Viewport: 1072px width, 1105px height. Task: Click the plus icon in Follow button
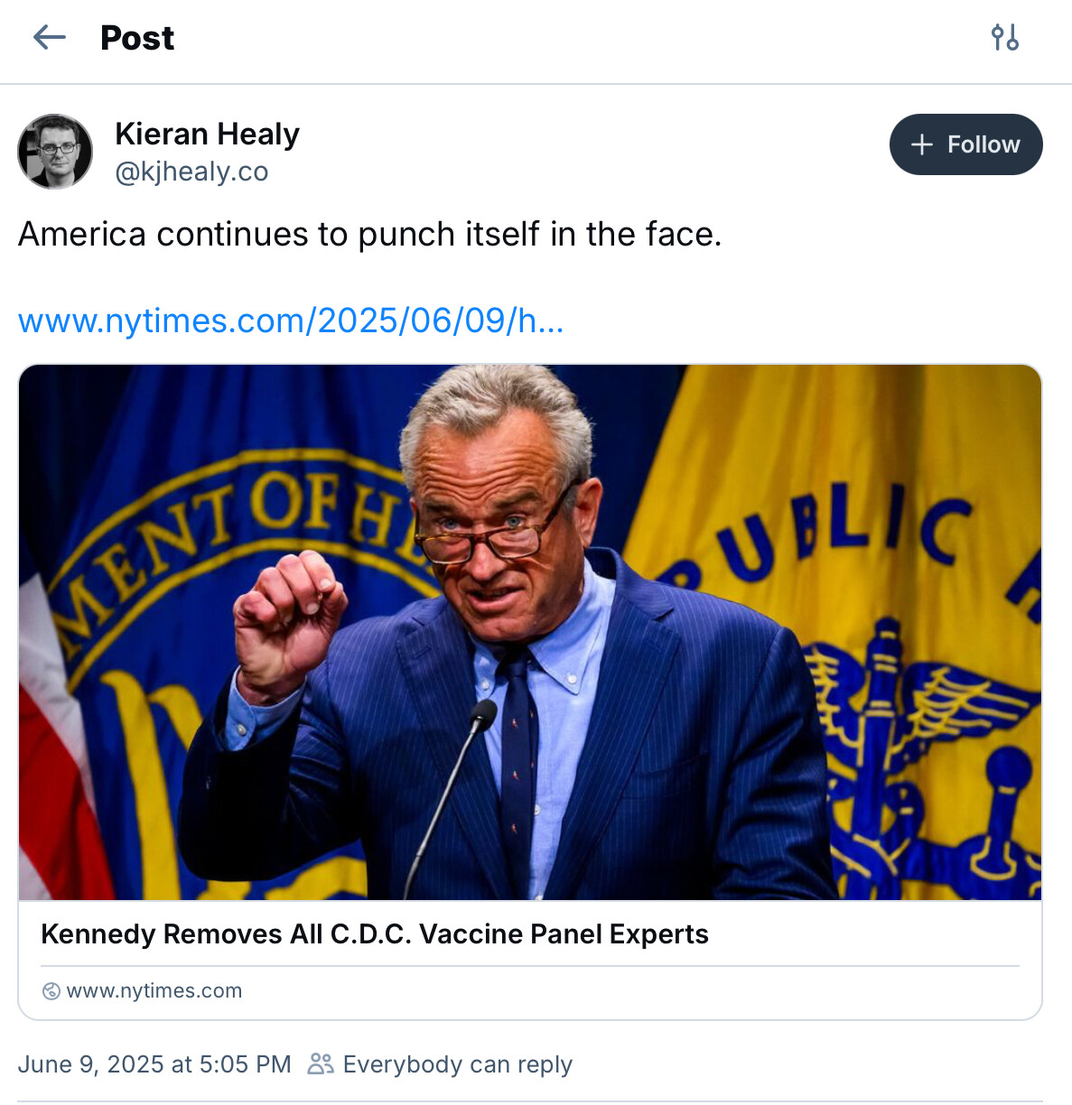coord(921,144)
